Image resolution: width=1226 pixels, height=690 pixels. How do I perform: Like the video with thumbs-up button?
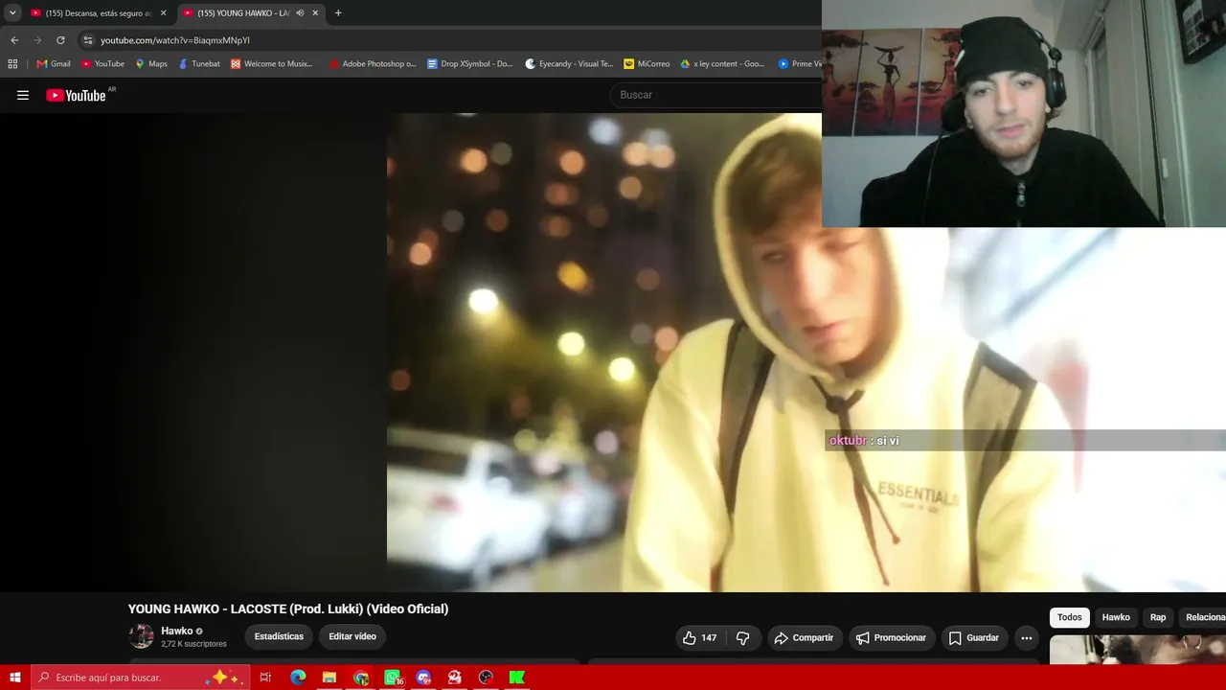coord(699,637)
